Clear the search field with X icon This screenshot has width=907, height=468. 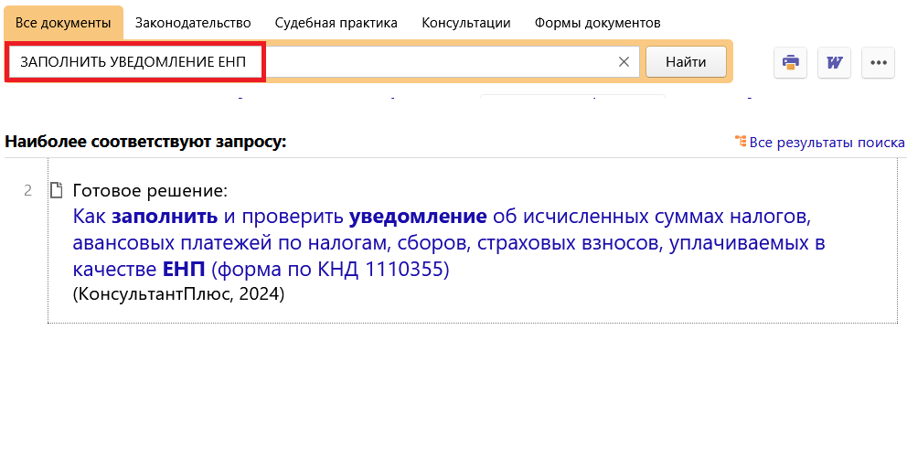624,62
